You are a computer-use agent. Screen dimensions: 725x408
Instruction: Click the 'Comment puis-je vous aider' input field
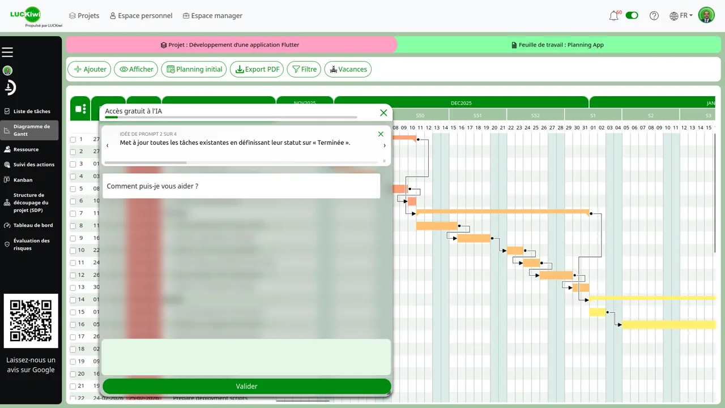coord(241,186)
